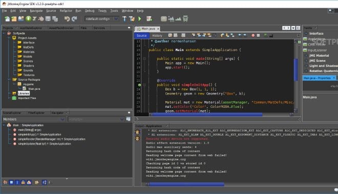
Task: Collapse the Softpedia project node
Action: pyautogui.click(x=4, y=33)
